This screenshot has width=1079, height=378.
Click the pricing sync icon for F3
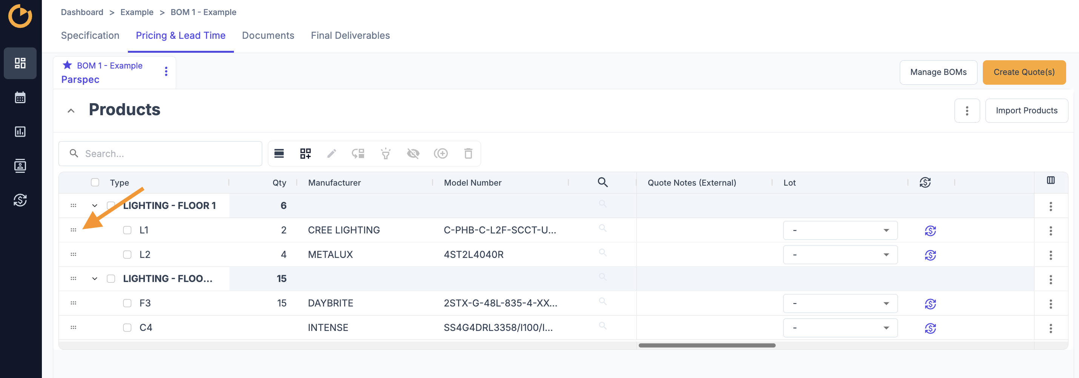click(930, 304)
